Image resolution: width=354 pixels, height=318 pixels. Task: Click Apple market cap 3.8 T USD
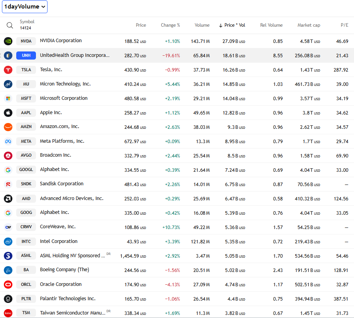(311, 113)
